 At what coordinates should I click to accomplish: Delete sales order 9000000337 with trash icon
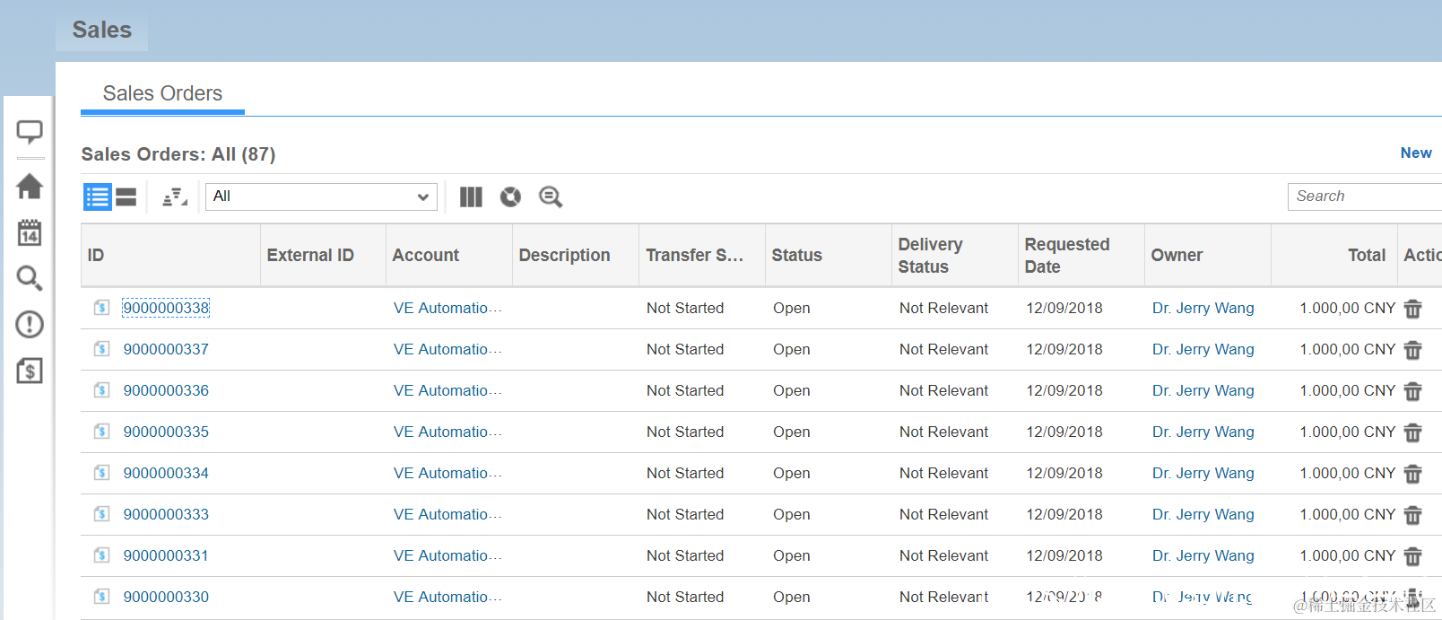(1412, 350)
